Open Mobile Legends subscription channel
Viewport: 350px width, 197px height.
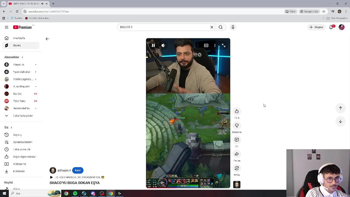[21, 79]
